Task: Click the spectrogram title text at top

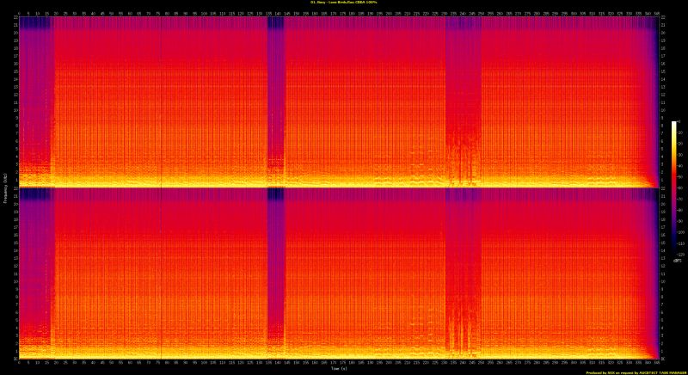Action: [344, 3]
